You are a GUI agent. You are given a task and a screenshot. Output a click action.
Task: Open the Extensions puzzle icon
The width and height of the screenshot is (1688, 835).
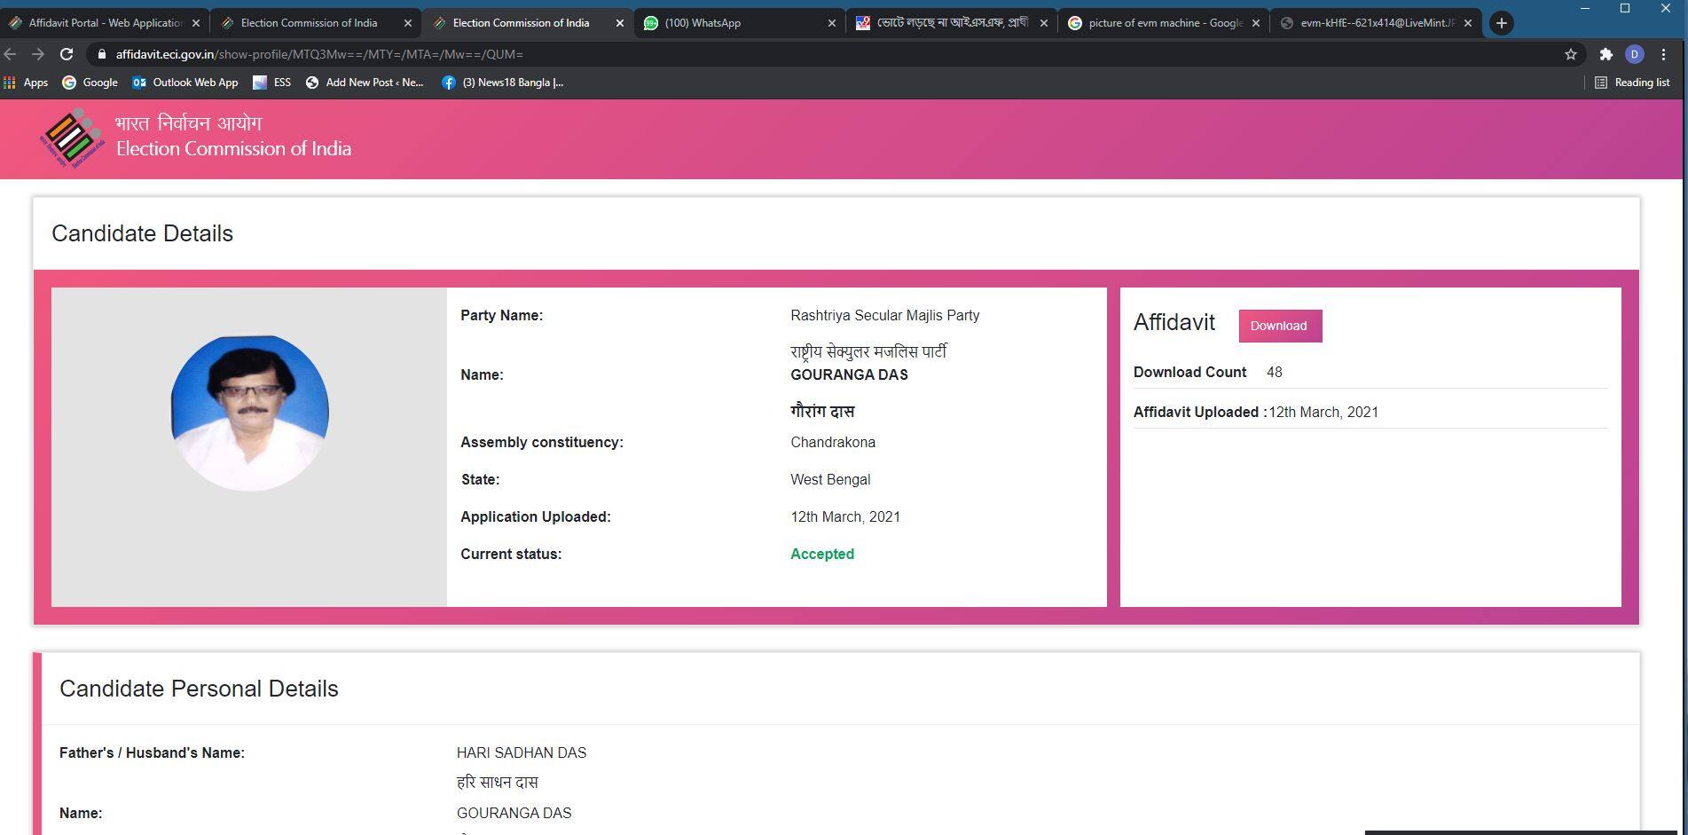1606,54
